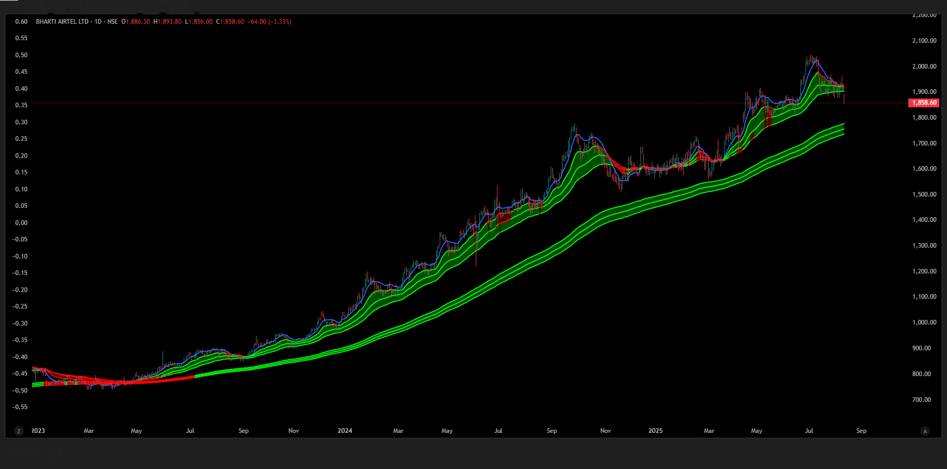Viewport: 947px width, 469px height.
Task: Click the 2024 label on time axis
Action: click(x=345, y=431)
